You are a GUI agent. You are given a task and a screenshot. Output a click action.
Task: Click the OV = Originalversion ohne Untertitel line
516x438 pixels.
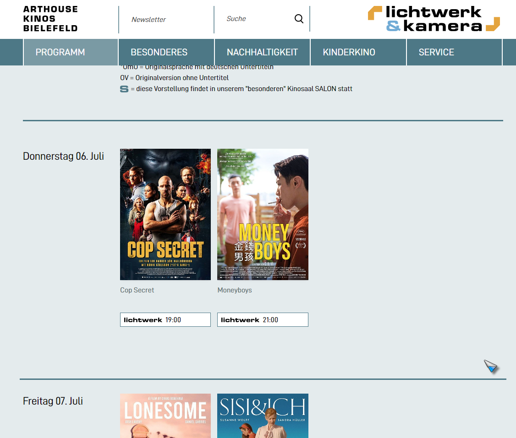click(175, 78)
